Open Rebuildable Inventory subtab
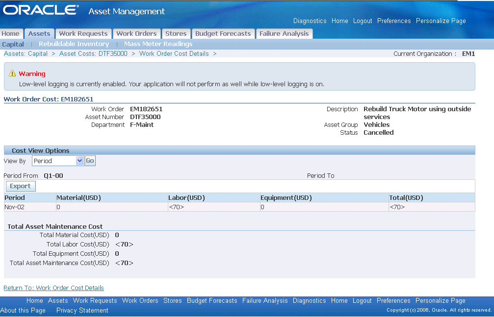This screenshot has height=317, width=494. tap(74, 44)
